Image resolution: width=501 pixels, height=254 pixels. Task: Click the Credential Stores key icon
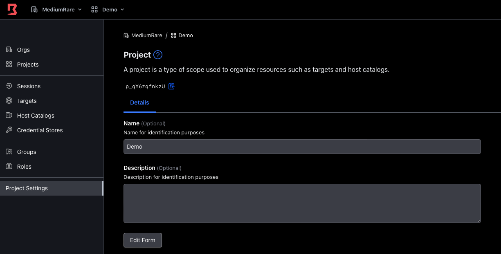coord(9,130)
